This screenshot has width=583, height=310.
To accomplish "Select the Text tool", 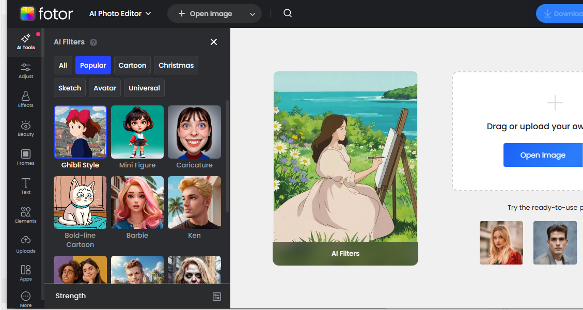I will pyautogui.click(x=26, y=186).
